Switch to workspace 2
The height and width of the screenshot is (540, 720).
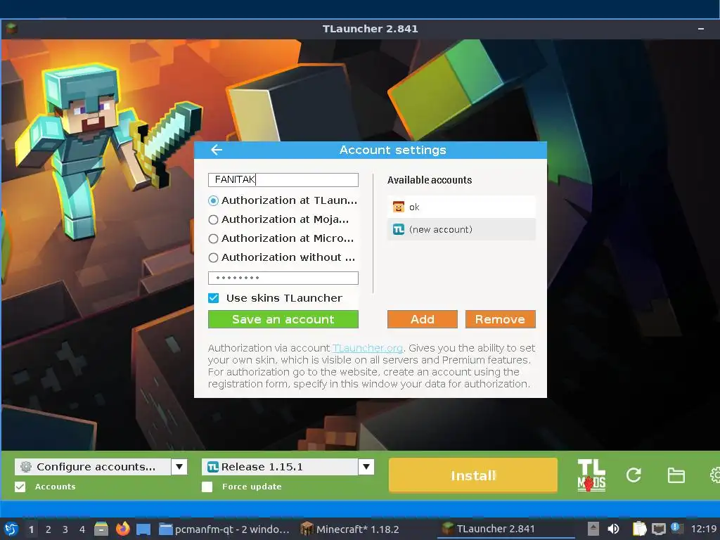point(49,529)
